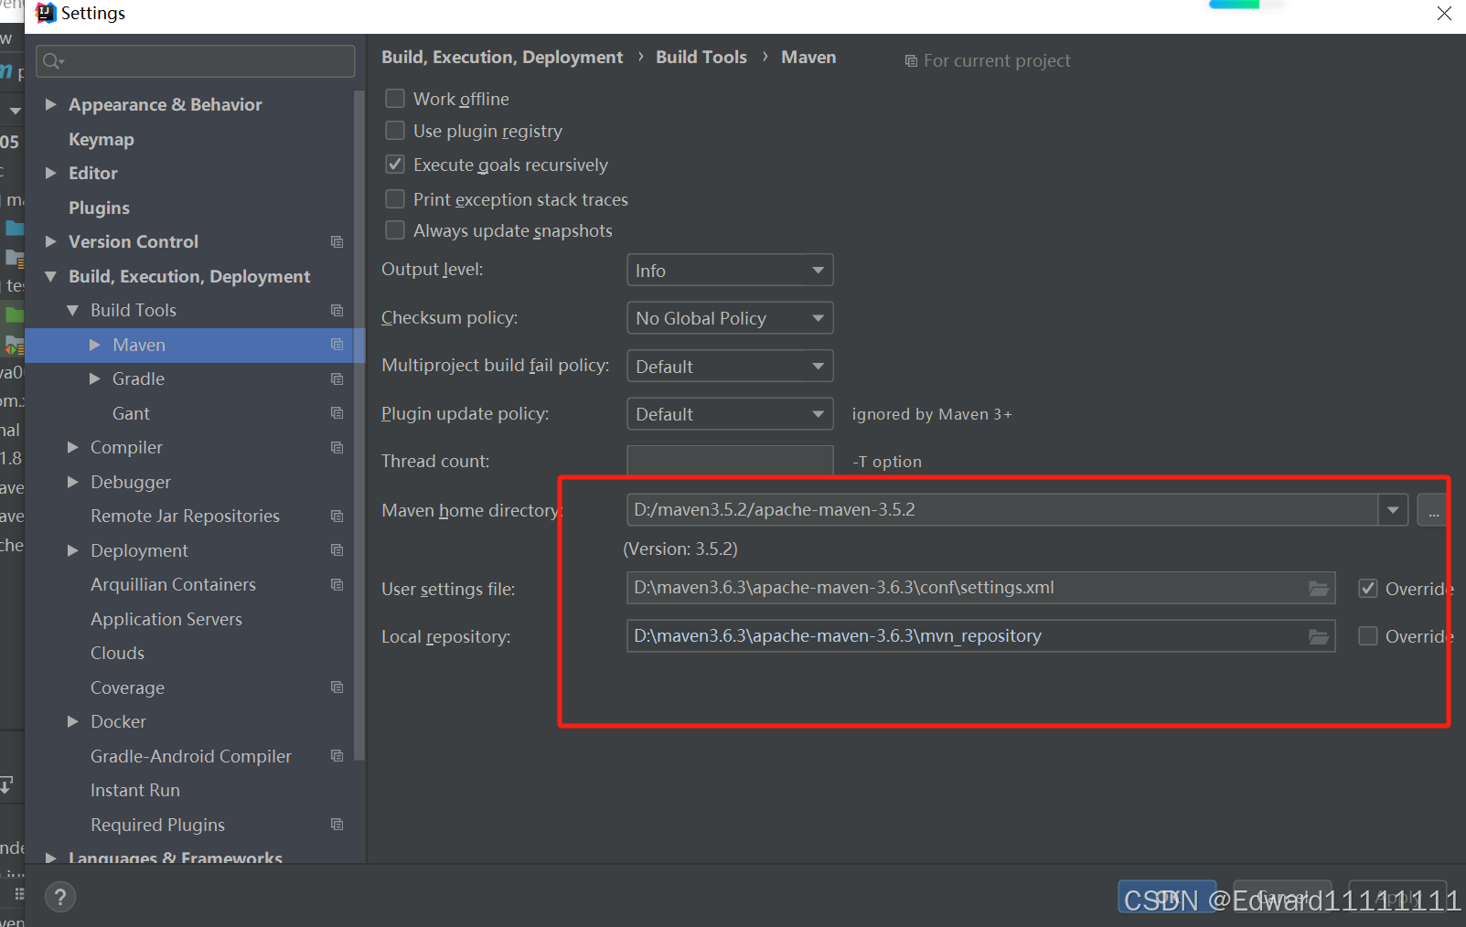The height and width of the screenshot is (927, 1466).
Task: Toggle Use plugin registry checkbox
Action: tap(395, 131)
